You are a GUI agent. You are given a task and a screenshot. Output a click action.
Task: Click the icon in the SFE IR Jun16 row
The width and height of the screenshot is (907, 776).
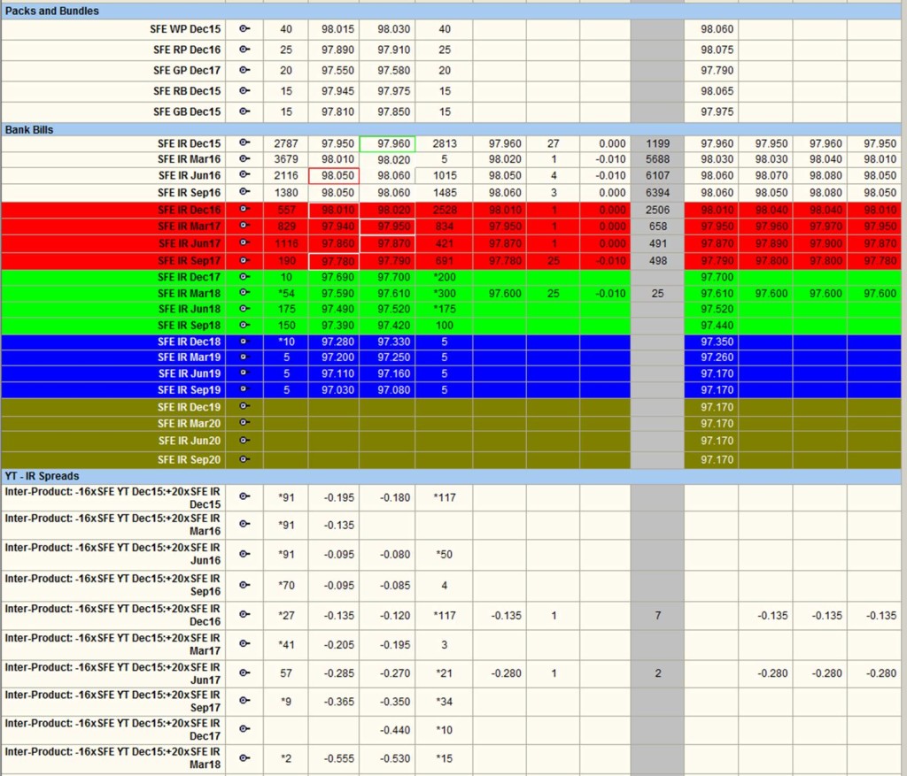(x=244, y=174)
